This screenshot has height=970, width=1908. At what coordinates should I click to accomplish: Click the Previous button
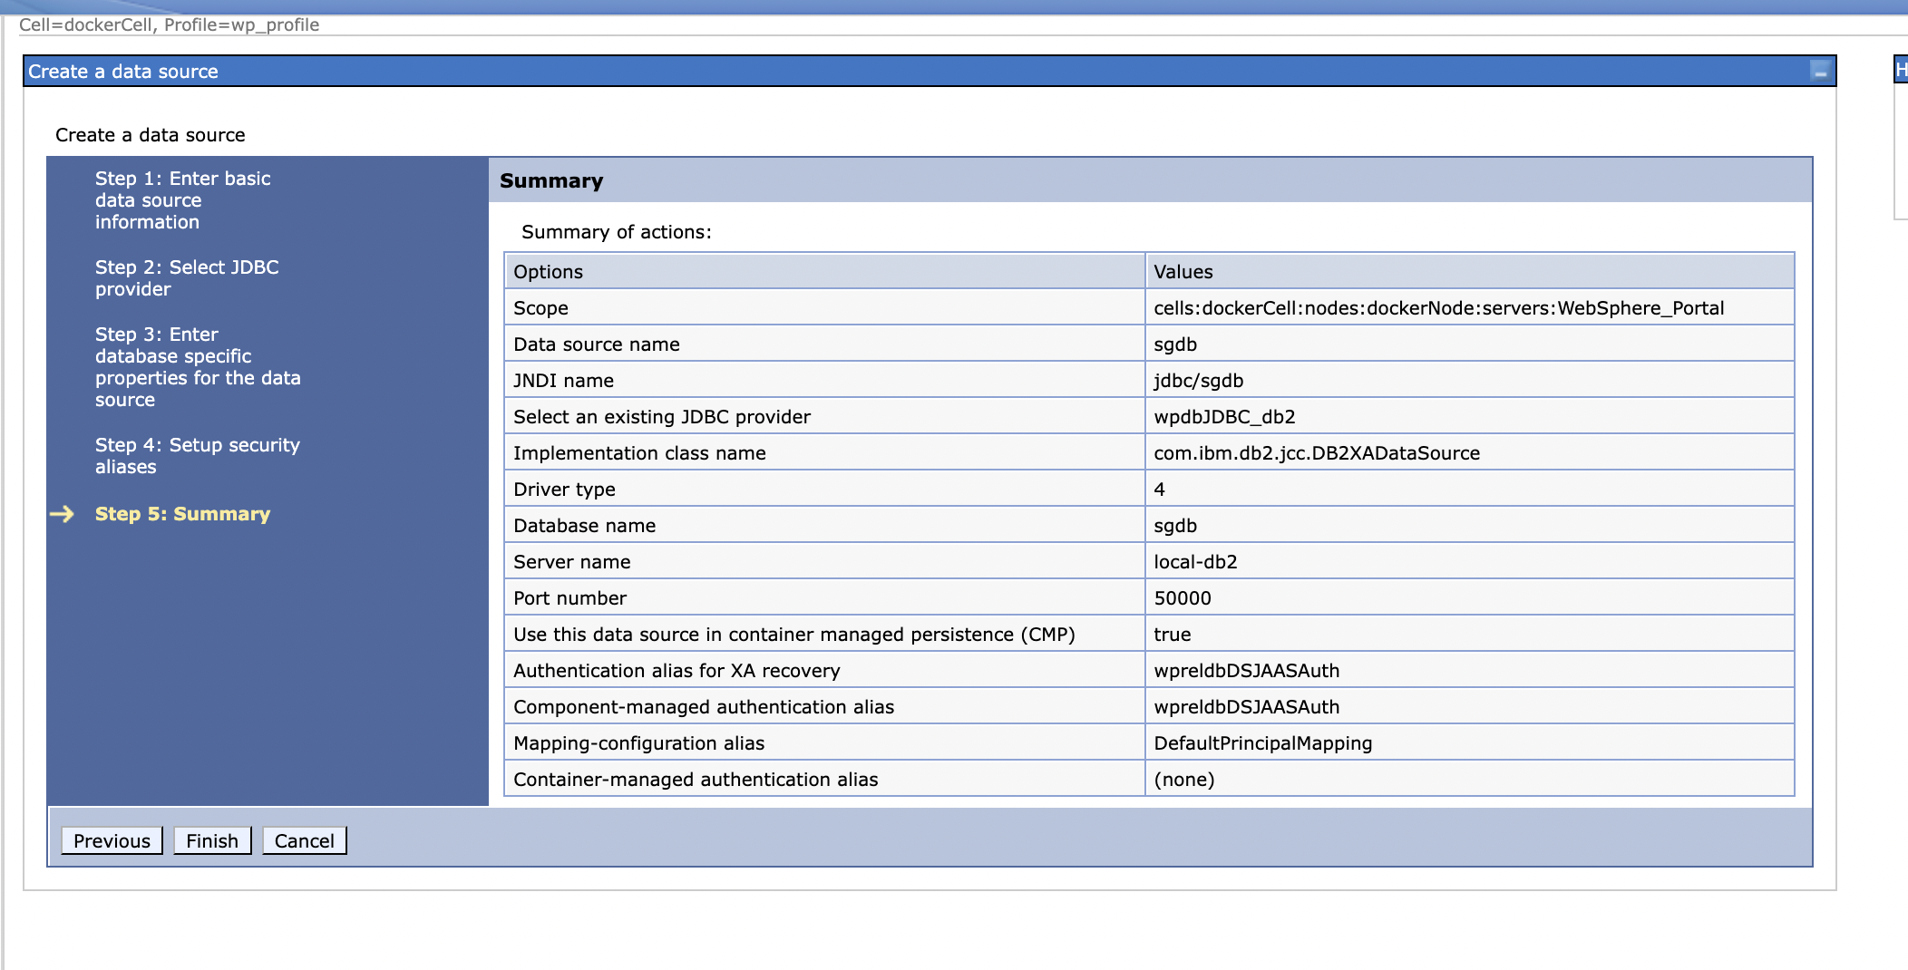pos(111,840)
